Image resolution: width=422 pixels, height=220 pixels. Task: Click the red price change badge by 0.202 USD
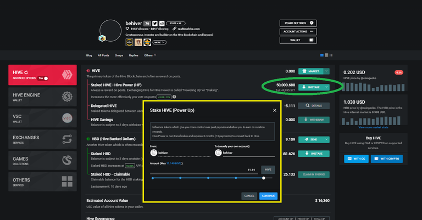tap(398, 72)
